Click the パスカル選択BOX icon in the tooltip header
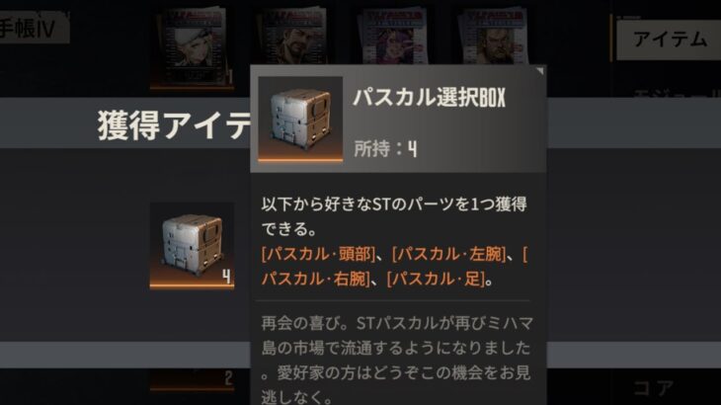This screenshot has width=721, height=405. 300,120
